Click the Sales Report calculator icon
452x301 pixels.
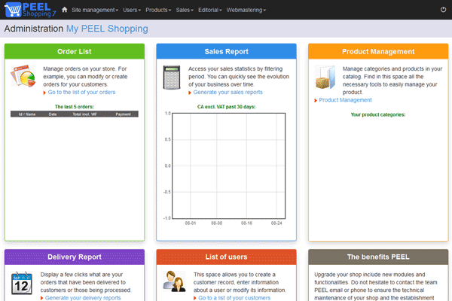[x=174, y=77]
